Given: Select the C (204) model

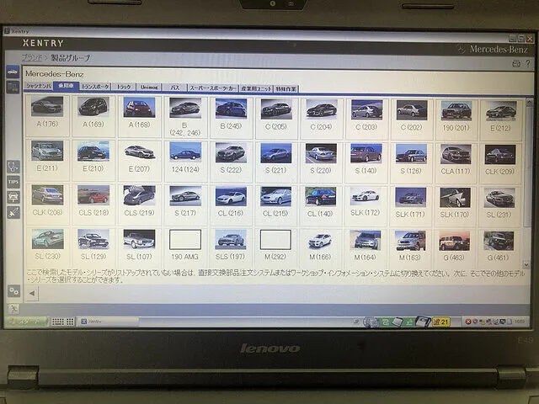Looking at the screenshot, I should pyautogui.click(x=321, y=109).
